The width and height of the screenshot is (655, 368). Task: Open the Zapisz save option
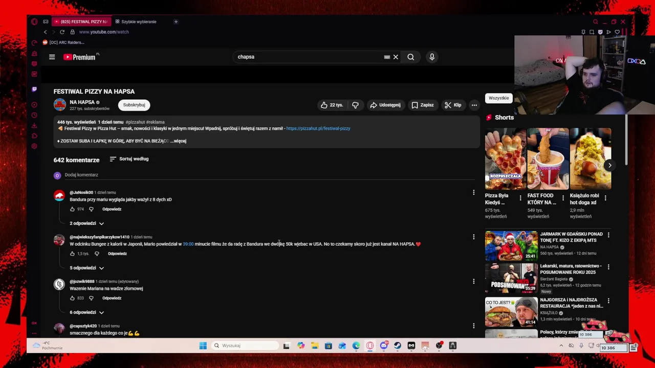[x=423, y=105]
